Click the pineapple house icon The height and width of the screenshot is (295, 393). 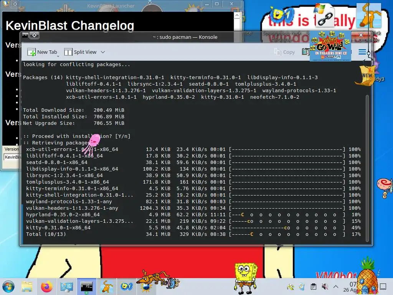(368, 276)
